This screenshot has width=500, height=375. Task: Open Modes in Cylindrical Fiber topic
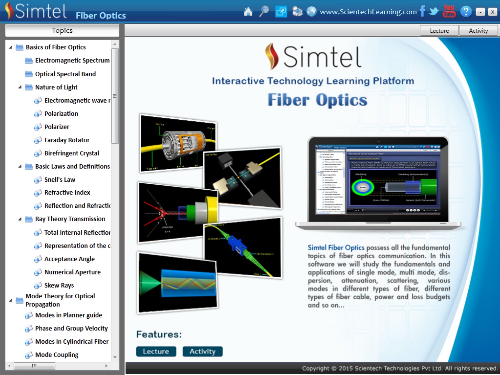coord(72,342)
